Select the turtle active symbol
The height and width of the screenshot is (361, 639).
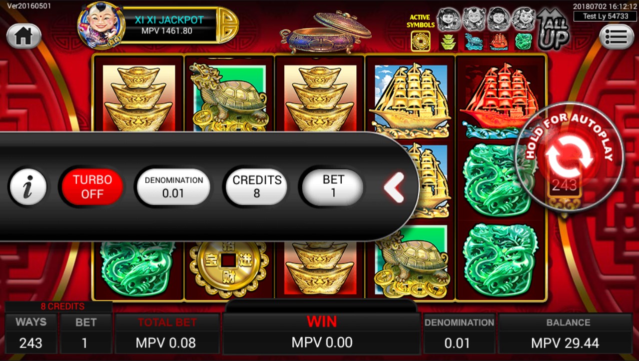click(474, 41)
